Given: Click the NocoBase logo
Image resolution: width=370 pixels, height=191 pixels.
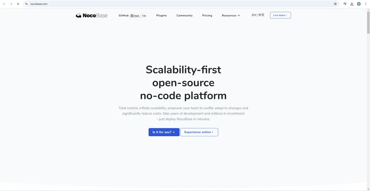Looking at the screenshot, I should click(x=91, y=15).
